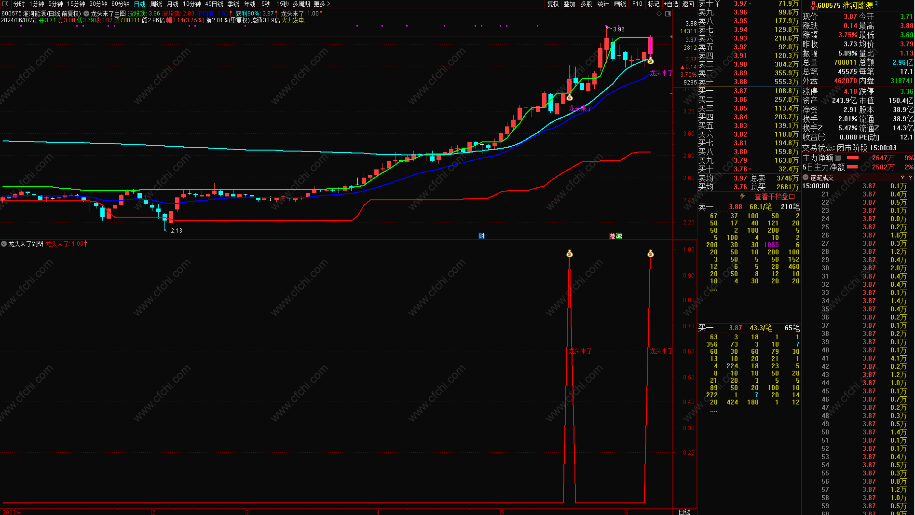Switch to the 周线 weekly period

click(156, 4)
